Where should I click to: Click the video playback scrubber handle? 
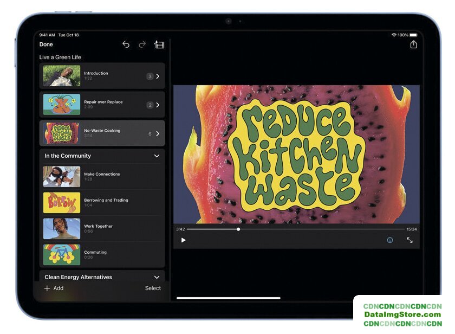pyautogui.click(x=238, y=229)
